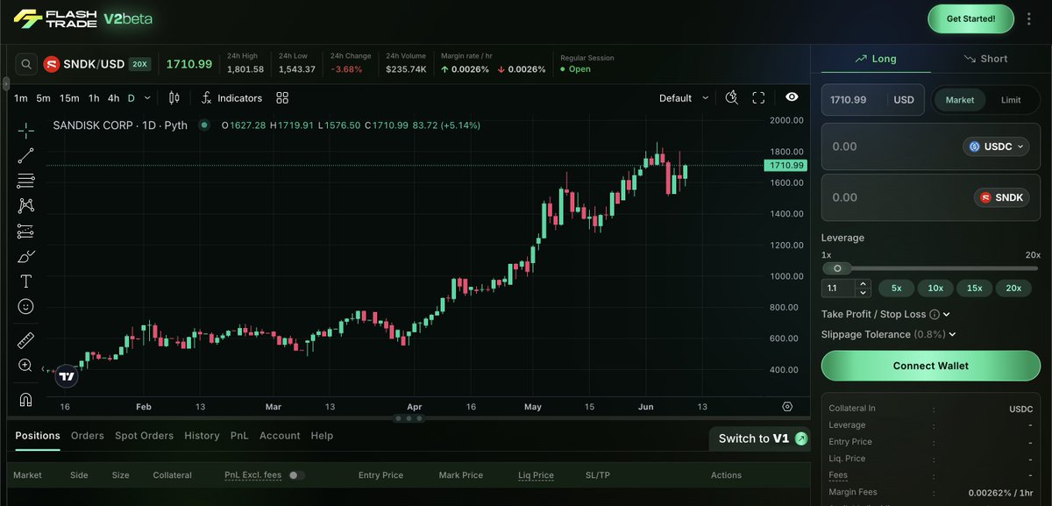The width and height of the screenshot is (1052, 506).
Task: Toggle chart visibility eye icon
Action: pos(792,97)
